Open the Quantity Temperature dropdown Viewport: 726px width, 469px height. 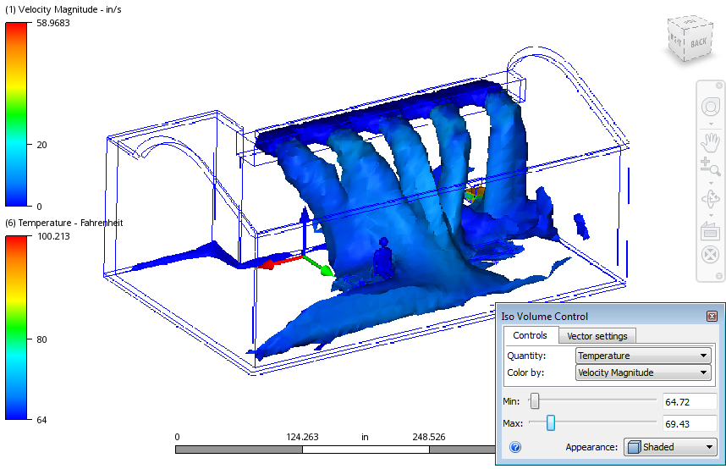point(643,356)
